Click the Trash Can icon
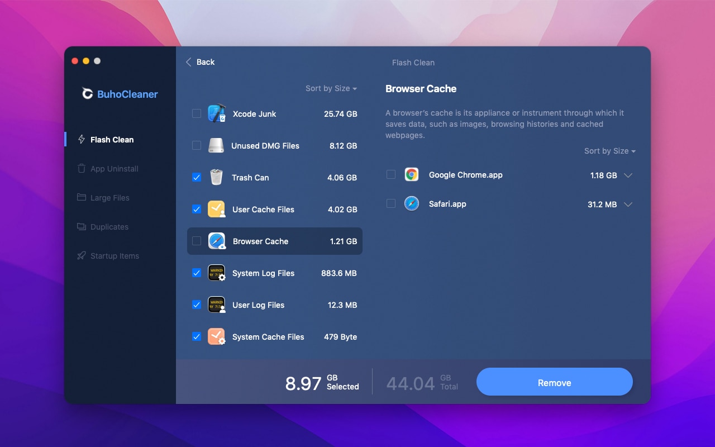Screen dimensions: 715x447 click(216, 178)
